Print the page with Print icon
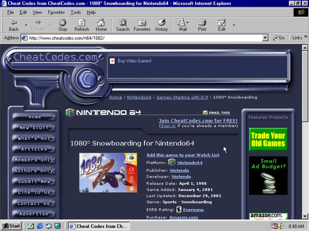 tap(202, 25)
